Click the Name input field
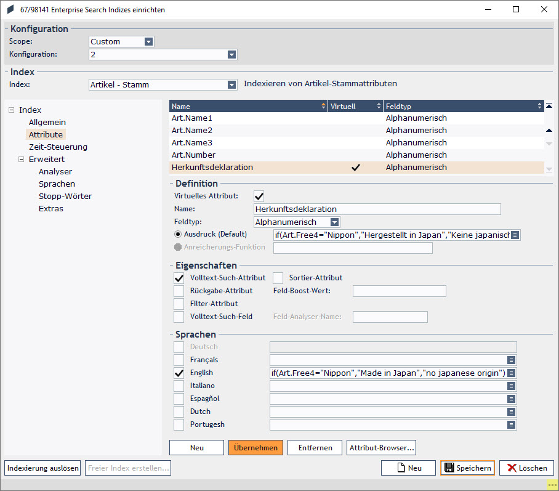 pyautogui.click(x=377, y=209)
